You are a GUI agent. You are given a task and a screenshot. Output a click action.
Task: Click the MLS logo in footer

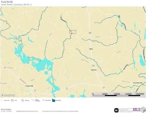point(139,109)
